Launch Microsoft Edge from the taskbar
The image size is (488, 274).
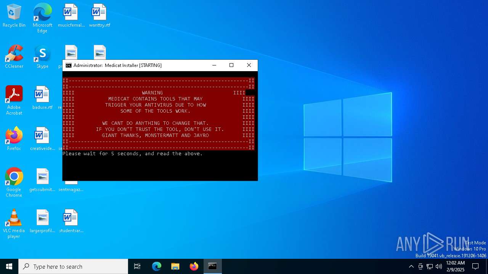[157, 266]
